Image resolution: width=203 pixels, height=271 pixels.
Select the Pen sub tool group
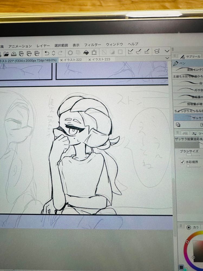(x=188, y=63)
